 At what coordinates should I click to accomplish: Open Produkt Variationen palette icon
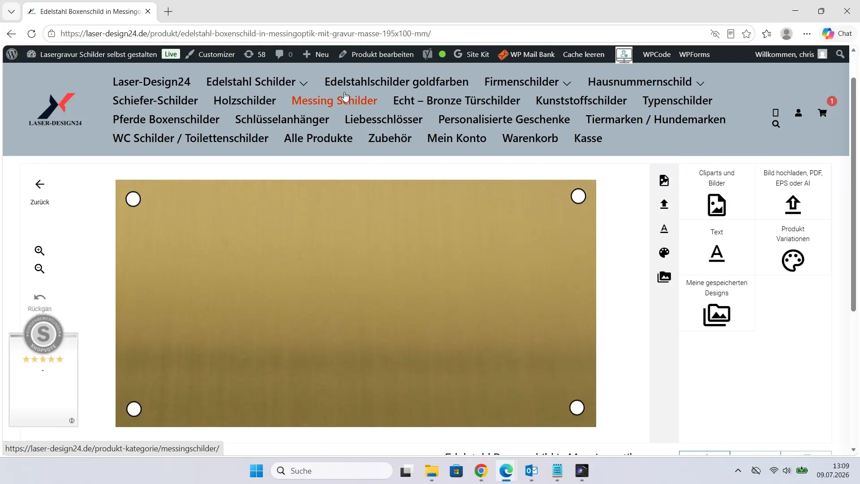(792, 260)
